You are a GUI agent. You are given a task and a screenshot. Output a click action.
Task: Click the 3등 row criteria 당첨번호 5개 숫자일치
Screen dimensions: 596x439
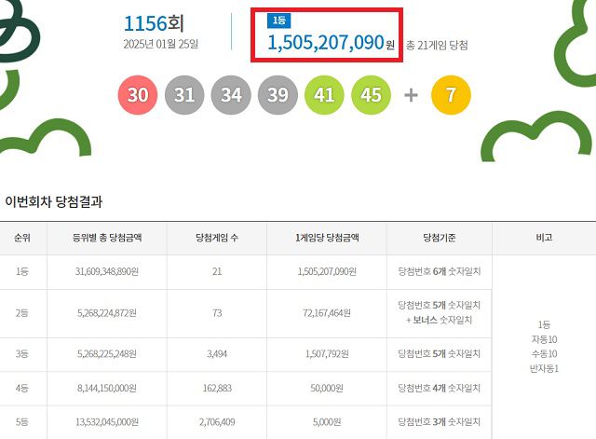[440, 354]
